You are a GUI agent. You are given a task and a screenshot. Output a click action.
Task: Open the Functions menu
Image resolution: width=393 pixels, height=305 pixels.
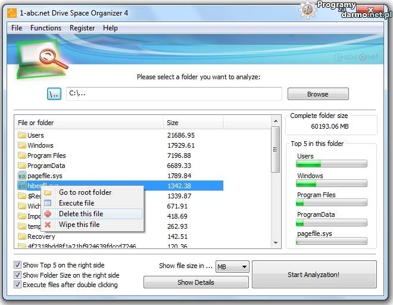[x=46, y=28]
